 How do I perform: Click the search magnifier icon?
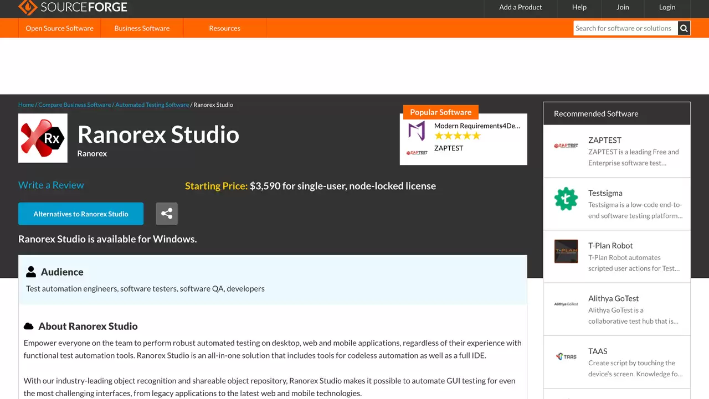coord(684,28)
